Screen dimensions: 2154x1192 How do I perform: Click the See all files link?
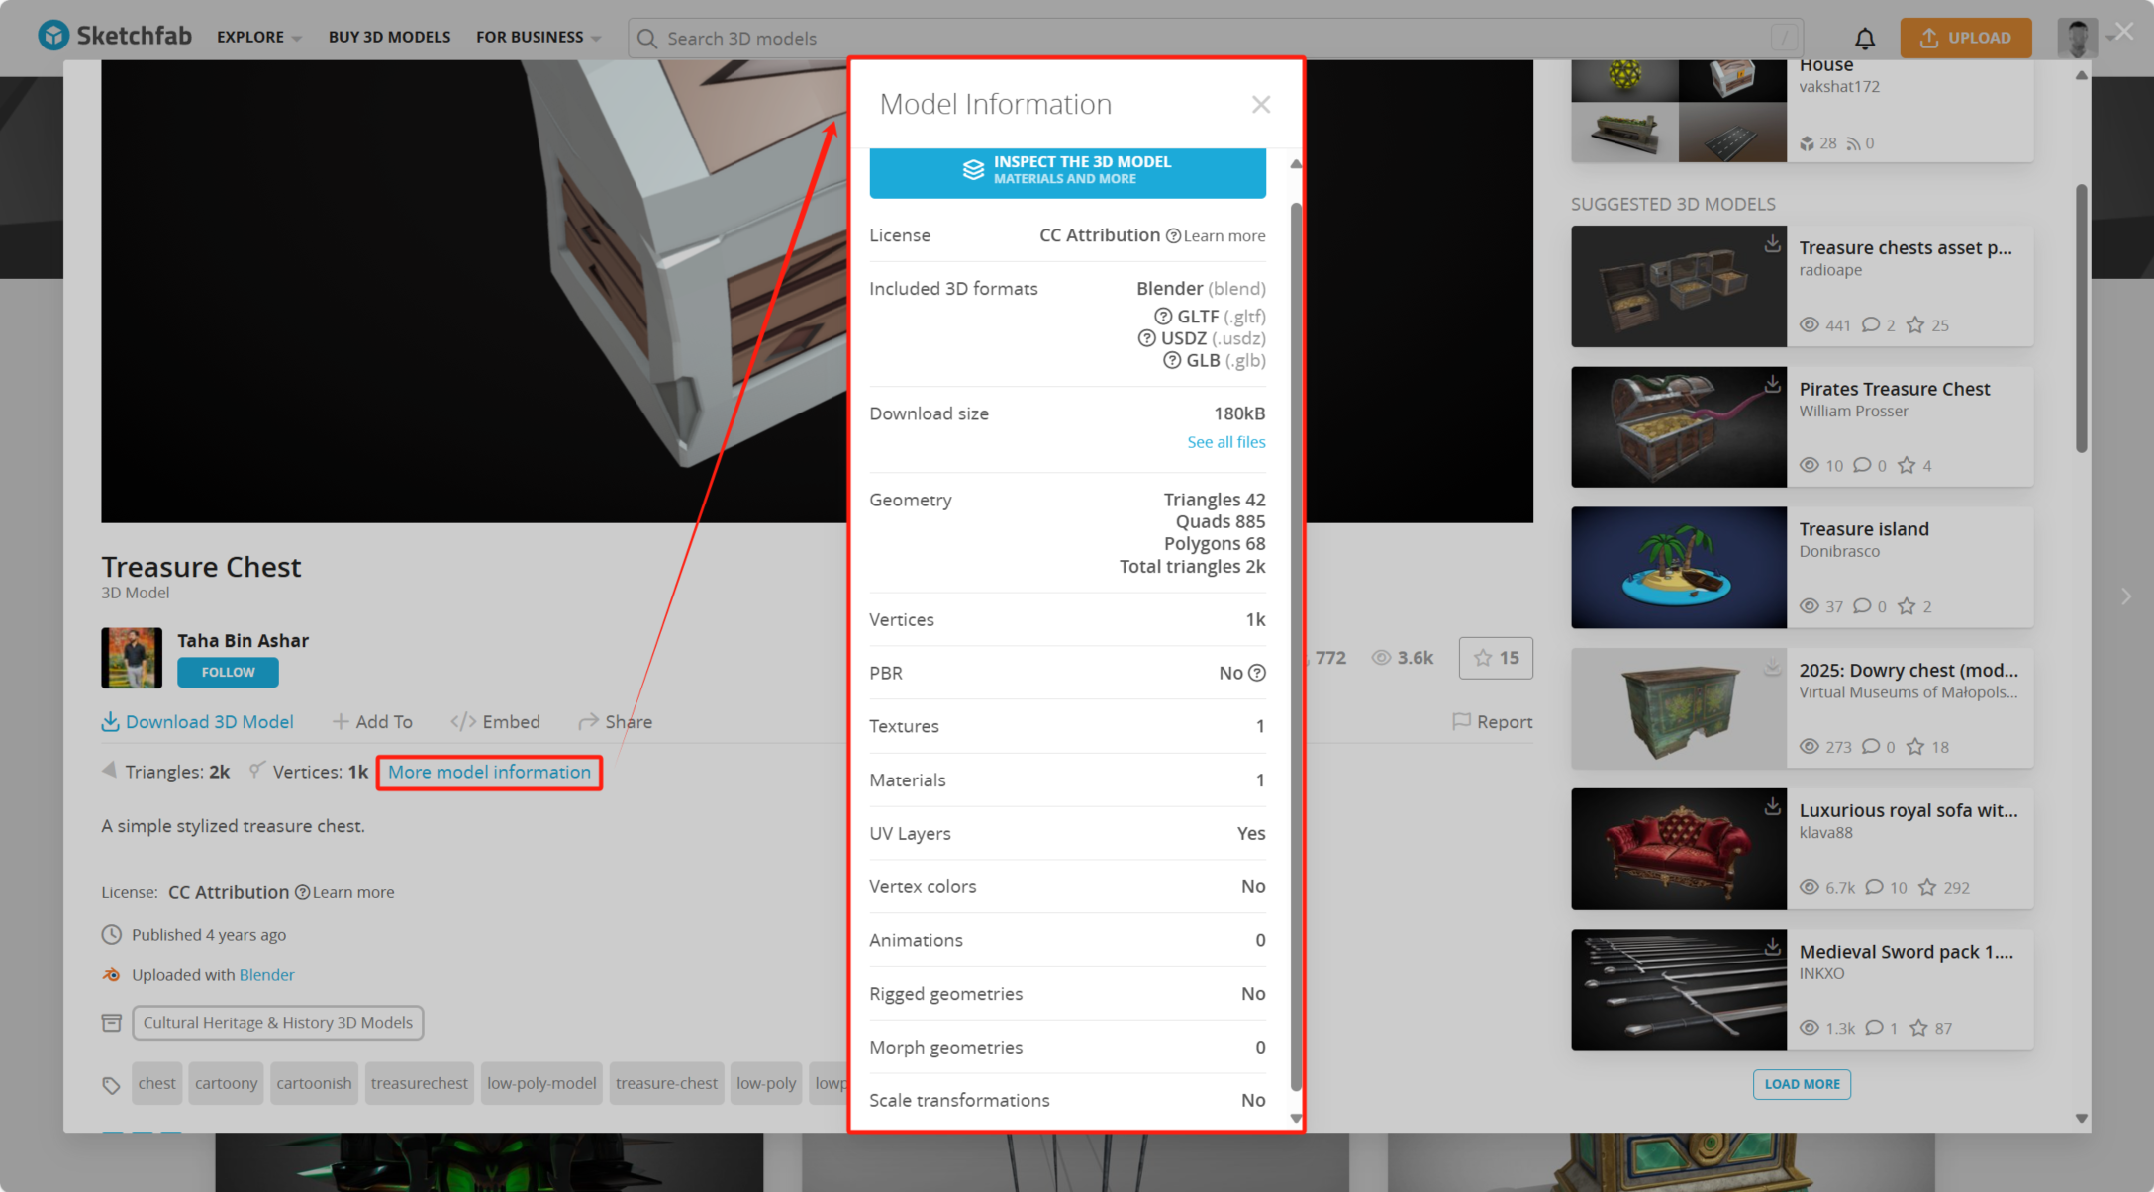point(1225,442)
